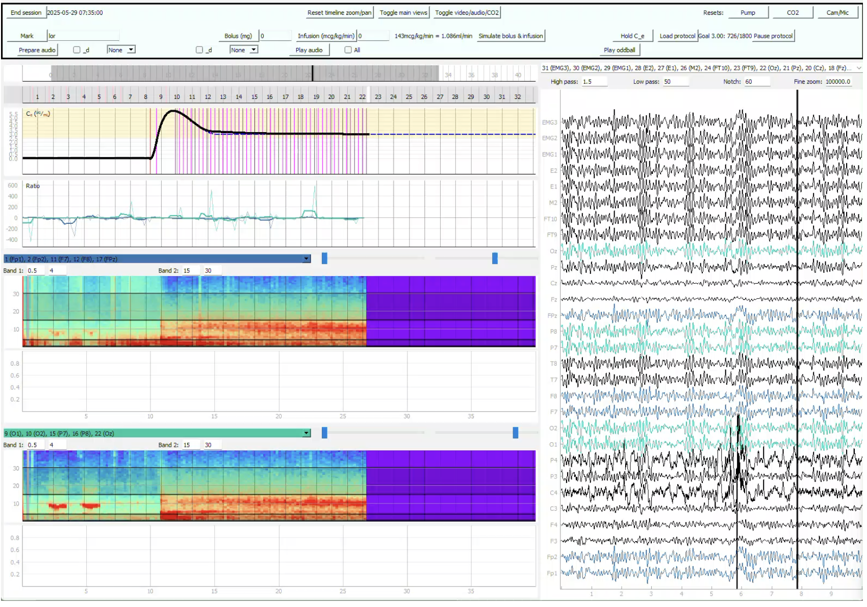Viewport: 867px width, 607px height.
Task: Check the first _d checkbox
Action: point(77,50)
